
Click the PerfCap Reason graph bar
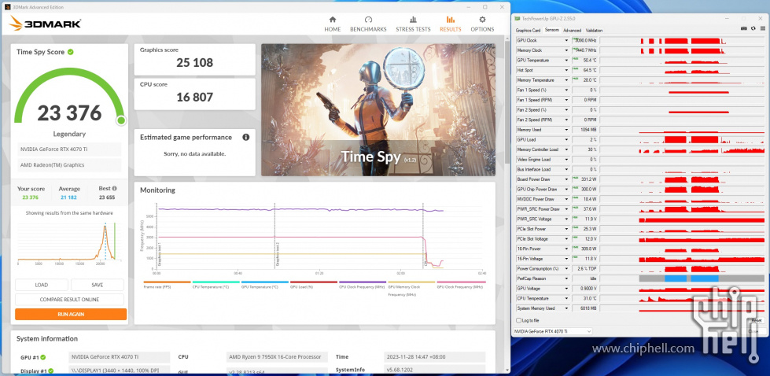point(702,278)
